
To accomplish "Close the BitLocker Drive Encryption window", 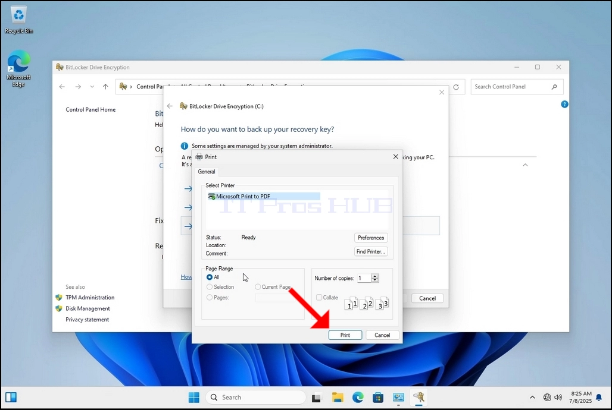I will point(558,67).
